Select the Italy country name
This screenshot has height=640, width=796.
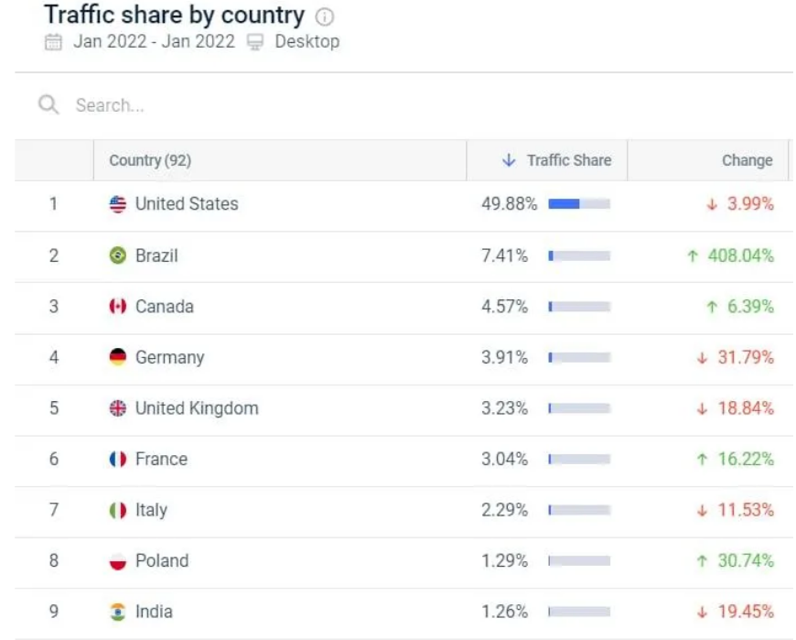click(151, 510)
